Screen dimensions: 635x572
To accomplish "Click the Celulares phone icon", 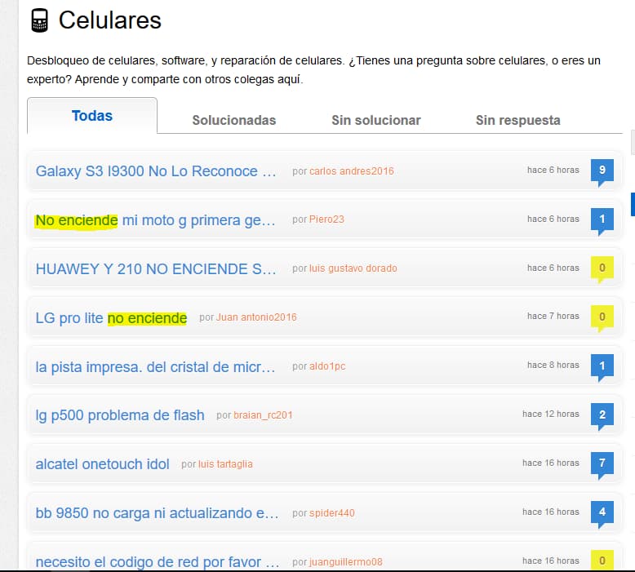I will 40,20.
